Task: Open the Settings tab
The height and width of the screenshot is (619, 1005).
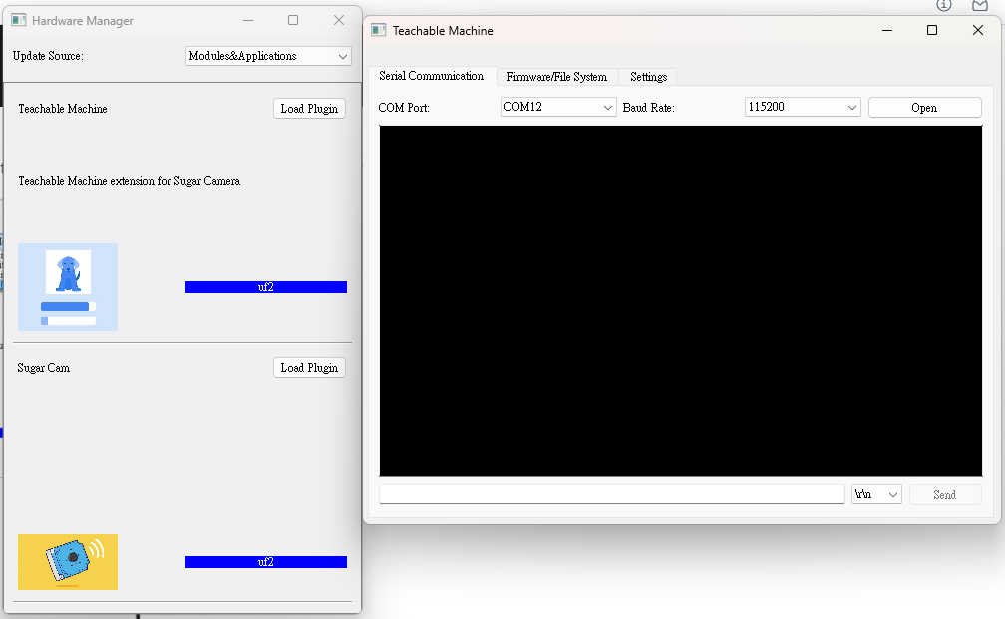Action: pos(649,76)
